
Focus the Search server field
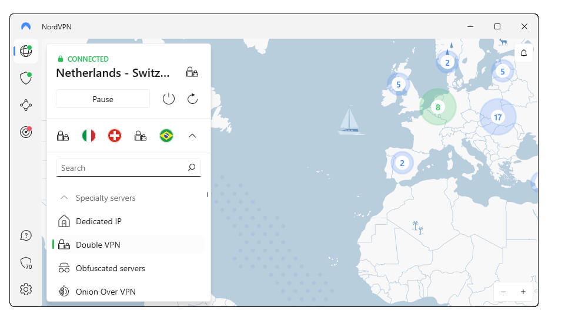129,168
